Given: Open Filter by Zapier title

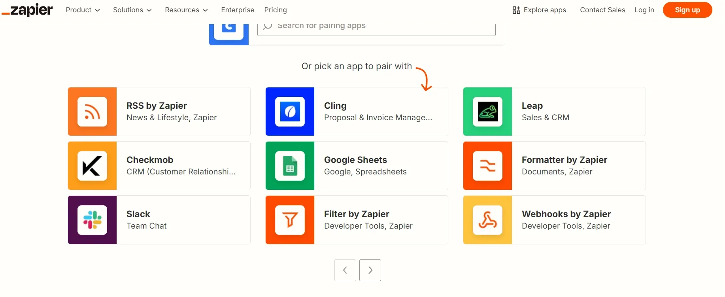Looking at the screenshot, I should (x=357, y=214).
